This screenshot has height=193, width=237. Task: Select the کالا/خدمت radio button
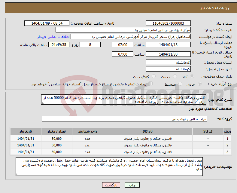[x=153, y=76]
